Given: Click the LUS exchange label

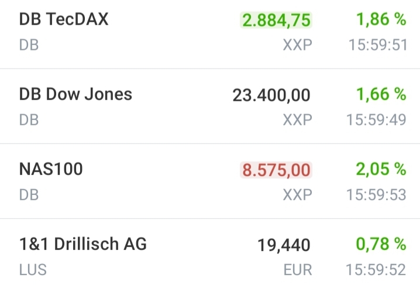Looking at the screenshot, I should pyautogui.click(x=33, y=270).
